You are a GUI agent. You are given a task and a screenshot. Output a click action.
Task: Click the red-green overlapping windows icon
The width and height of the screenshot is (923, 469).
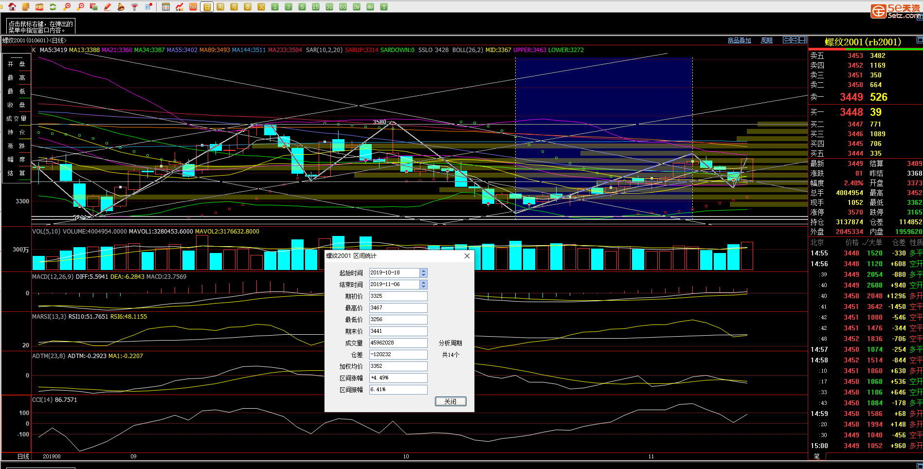94,7
